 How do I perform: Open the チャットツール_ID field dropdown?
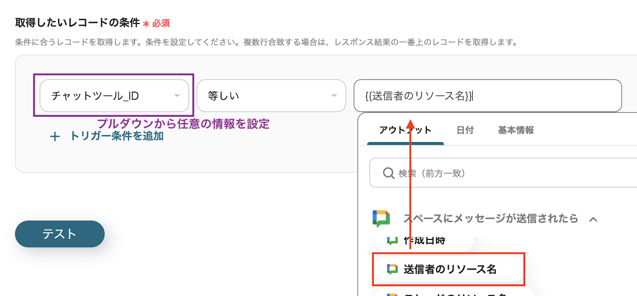click(114, 95)
